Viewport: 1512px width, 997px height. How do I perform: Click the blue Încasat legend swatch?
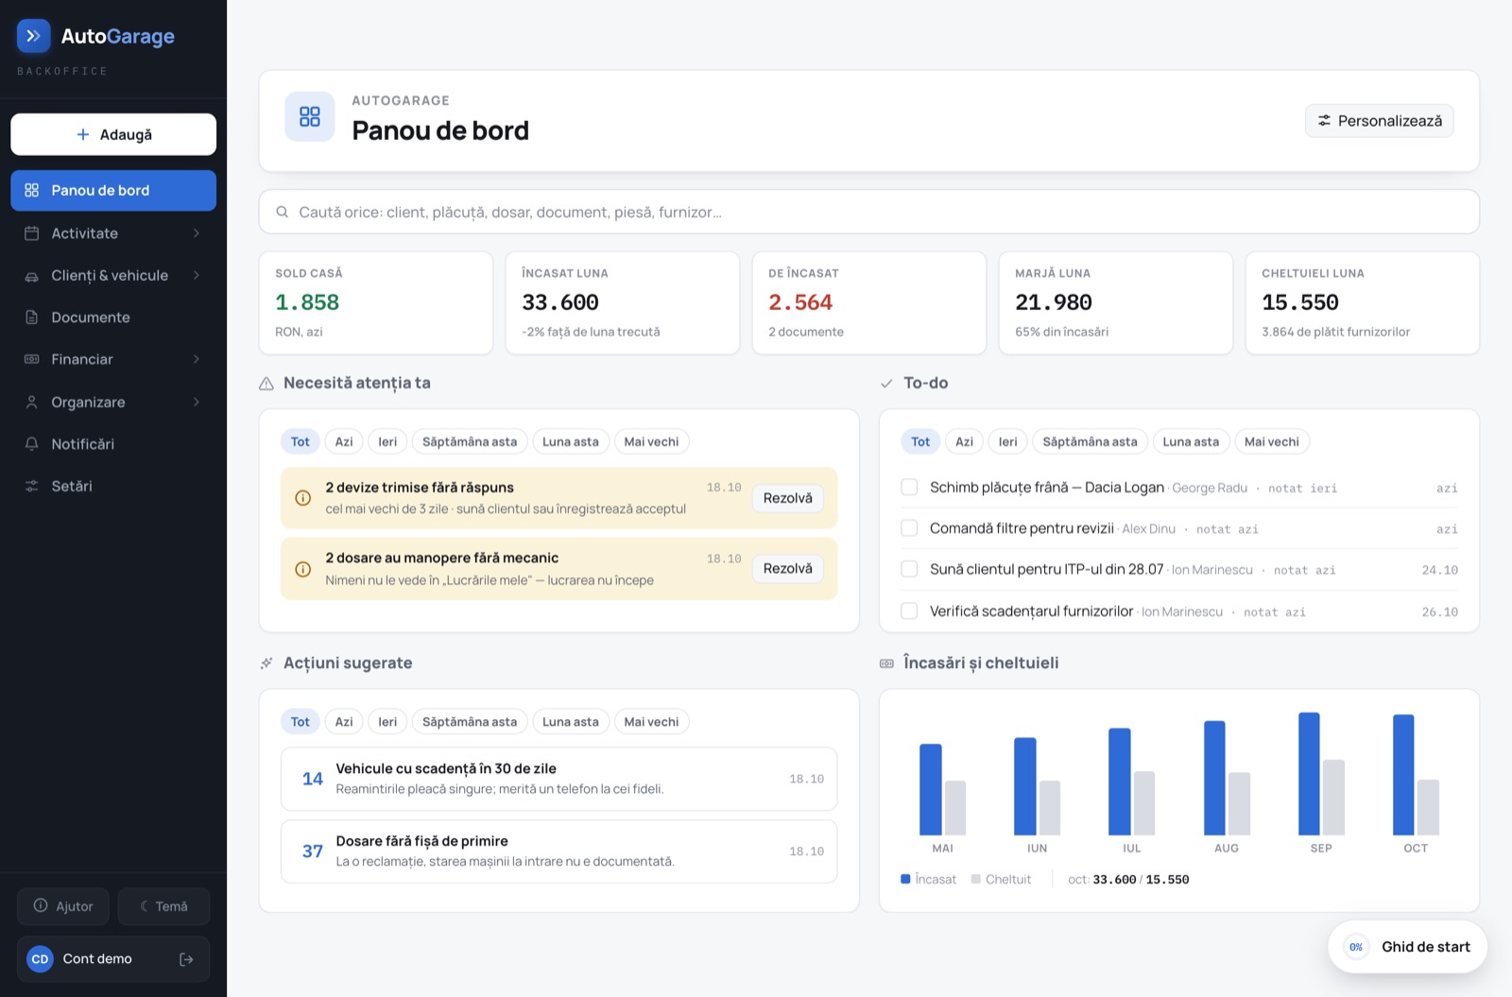(905, 879)
